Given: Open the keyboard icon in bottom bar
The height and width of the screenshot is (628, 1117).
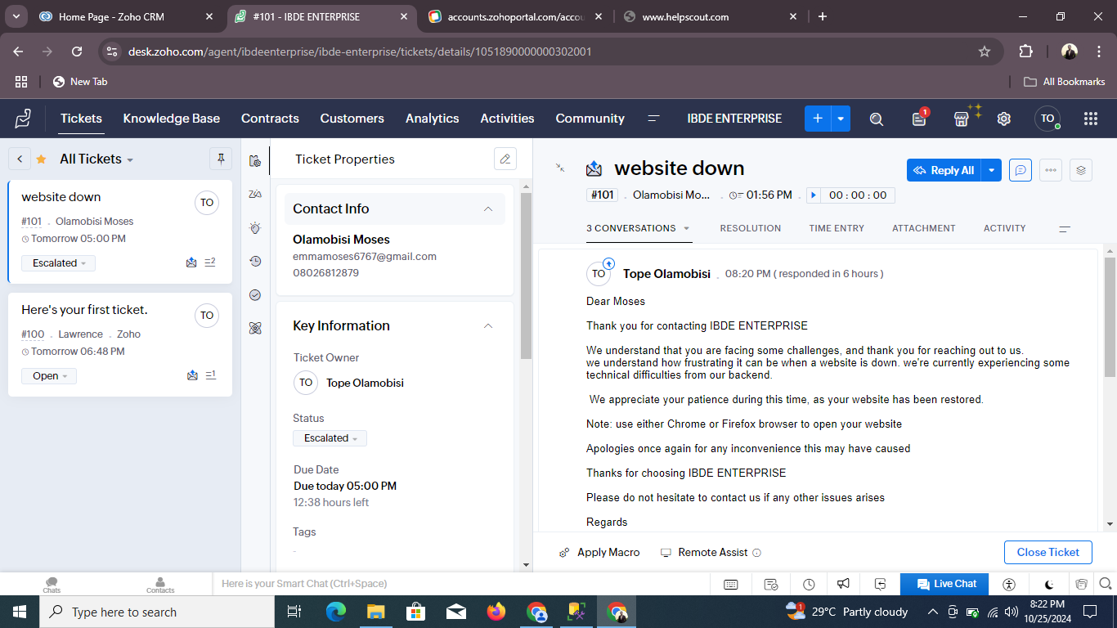Looking at the screenshot, I should click(731, 584).
